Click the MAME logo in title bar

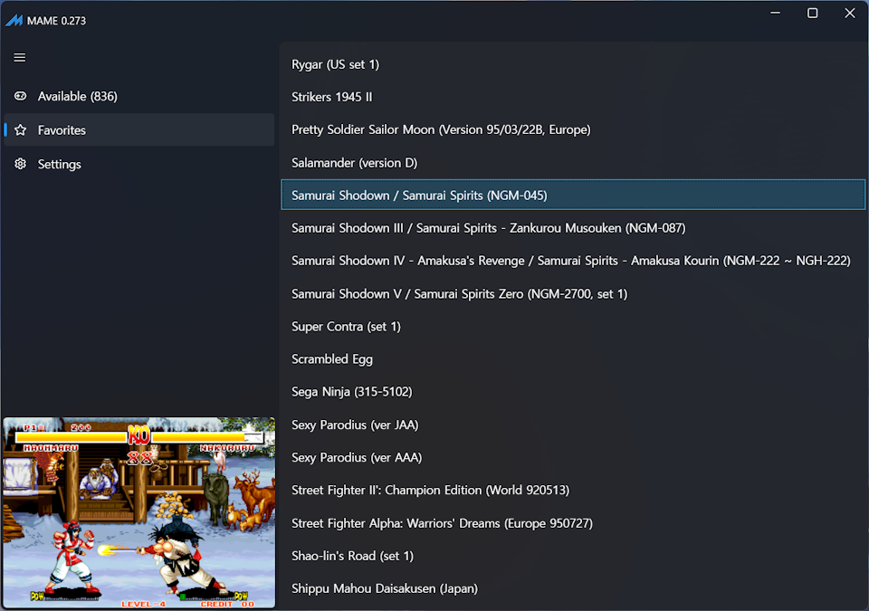click(14, 21)
